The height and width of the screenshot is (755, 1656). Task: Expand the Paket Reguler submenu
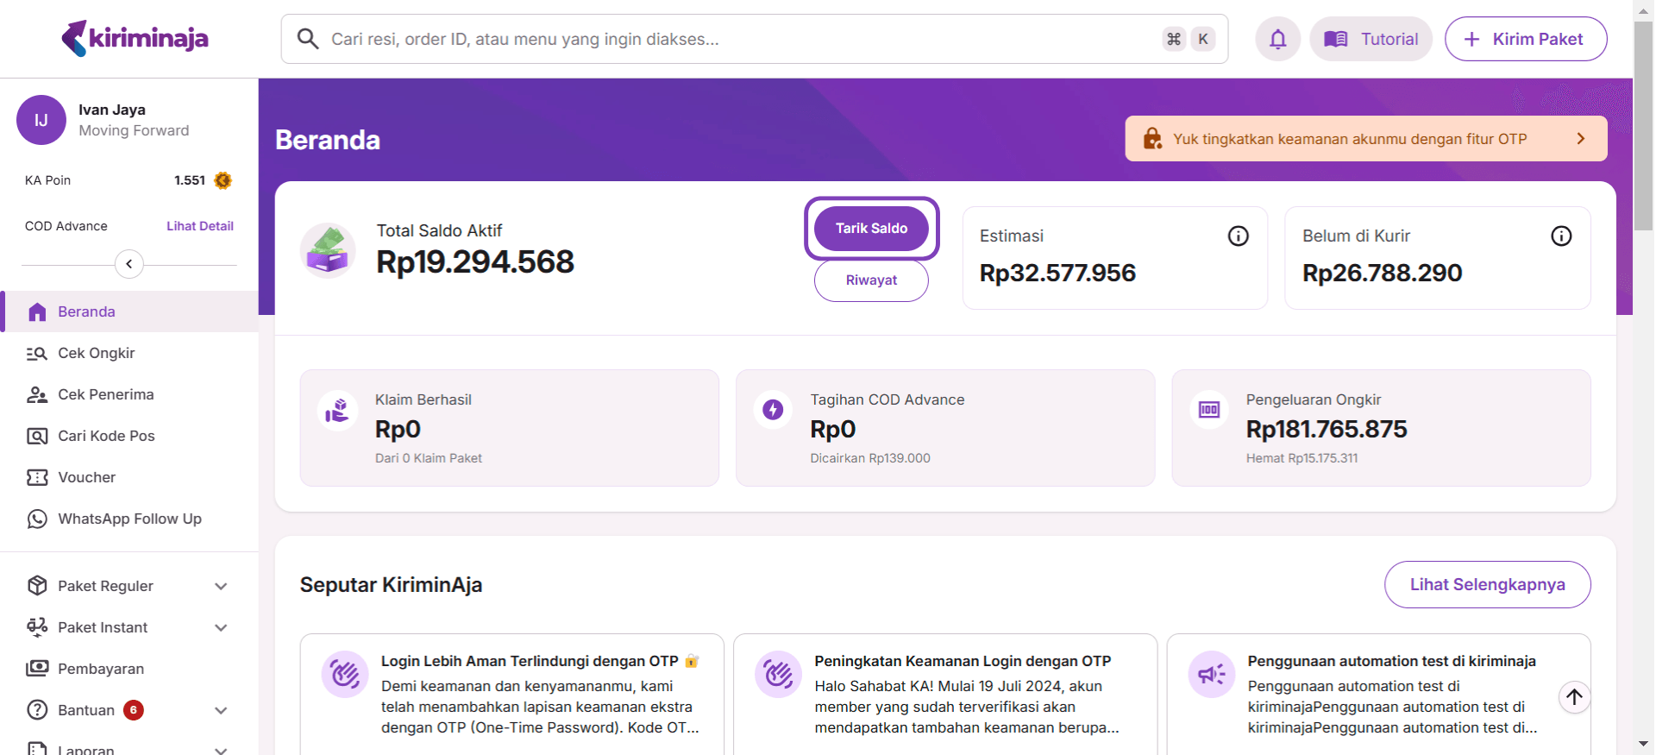coord(221,586)
